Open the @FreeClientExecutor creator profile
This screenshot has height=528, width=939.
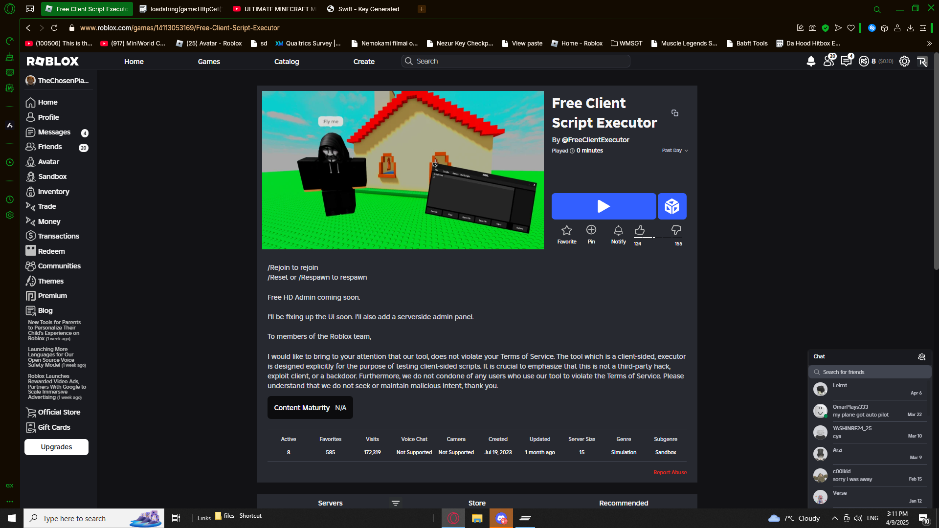[595, 140]
